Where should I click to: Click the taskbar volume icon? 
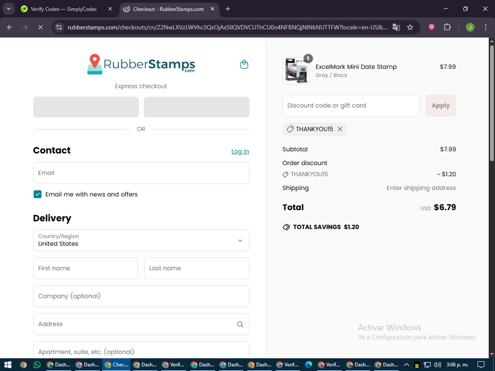437,365
